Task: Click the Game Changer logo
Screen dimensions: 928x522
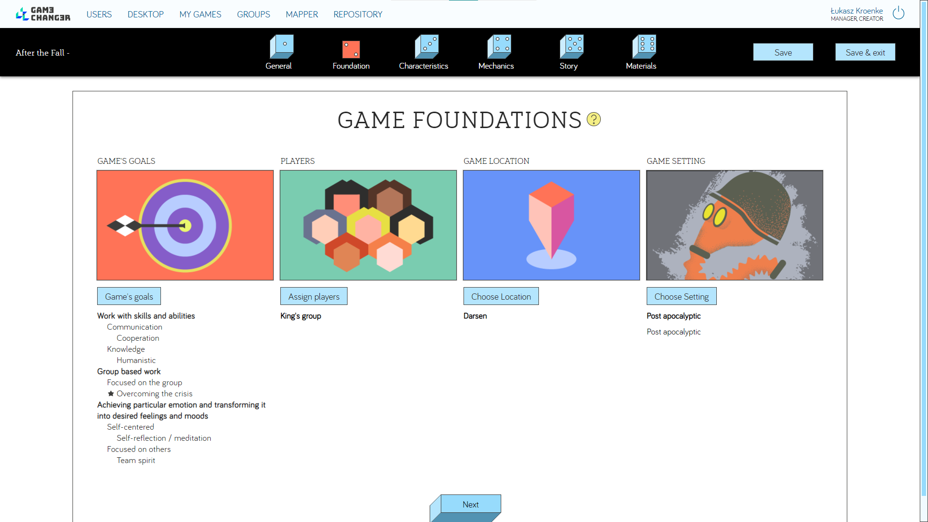Action: [43, 14]
